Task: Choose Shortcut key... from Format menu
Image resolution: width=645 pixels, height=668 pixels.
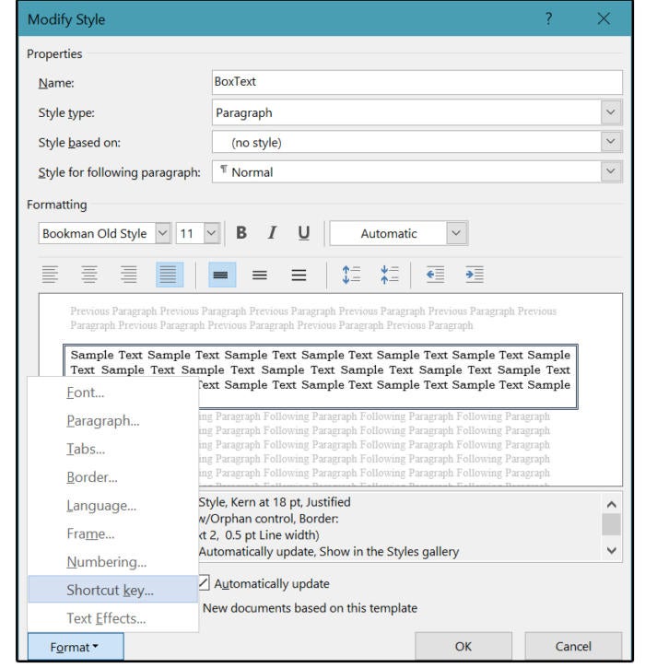Action: tap(113, 590)
